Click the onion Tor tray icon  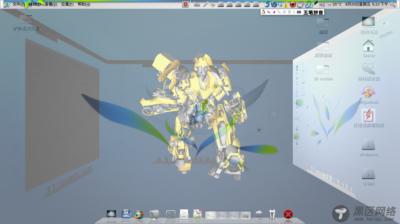click(x=286, y=4)
